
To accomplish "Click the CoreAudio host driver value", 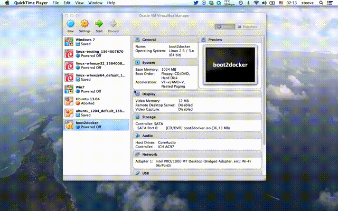I will click(x=167, y=142).
